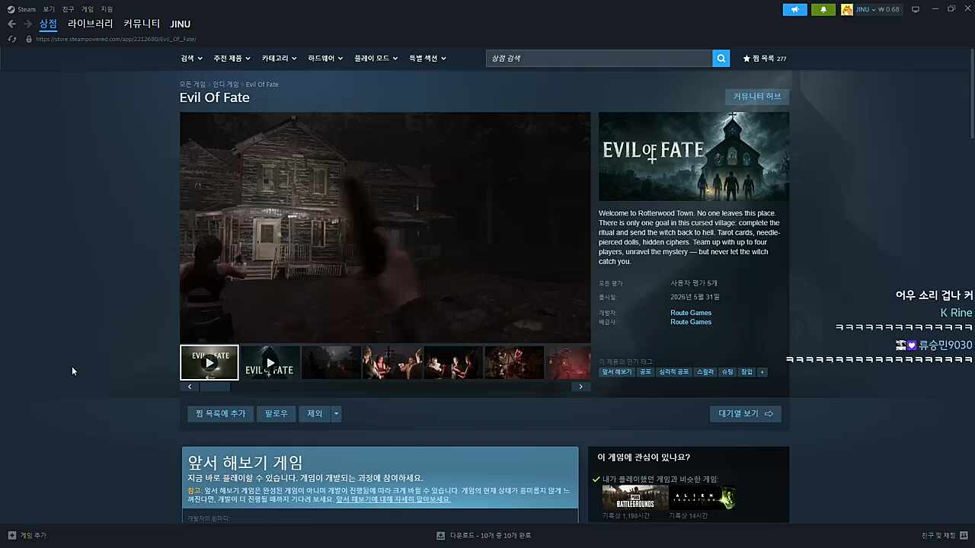Play the second Evil of Fate trailer thumbnail

tap(270, 362)
